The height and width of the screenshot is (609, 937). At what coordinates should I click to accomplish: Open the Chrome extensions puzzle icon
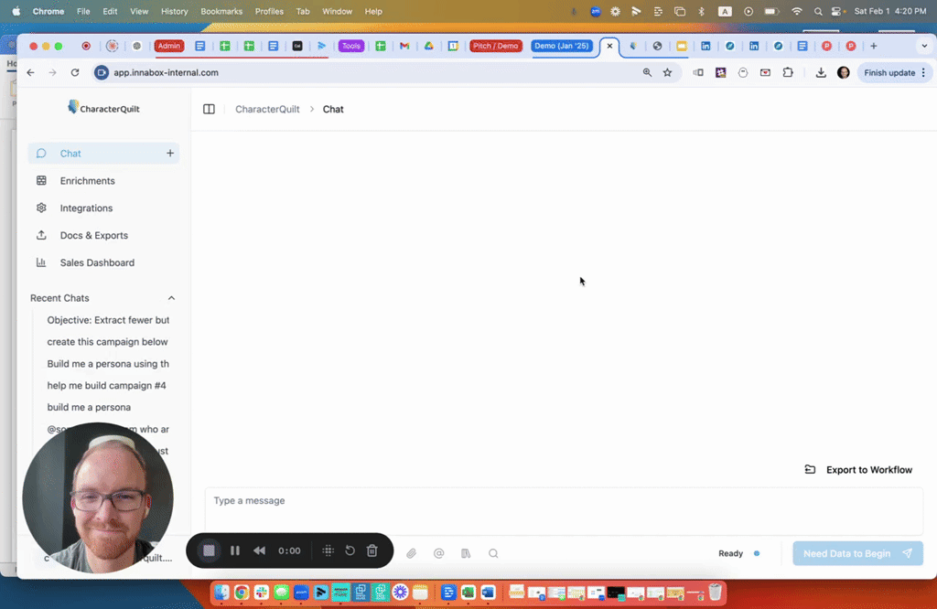[x=788, y=73]
